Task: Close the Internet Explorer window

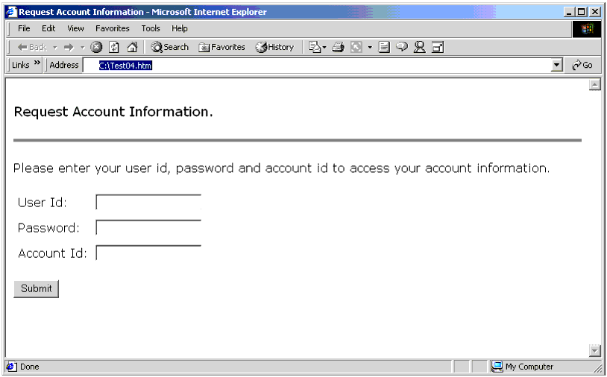Action: 595,12
